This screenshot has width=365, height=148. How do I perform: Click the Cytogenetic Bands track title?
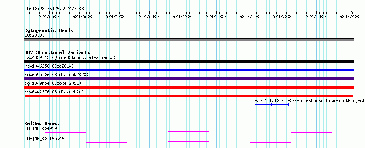point(49,30)
